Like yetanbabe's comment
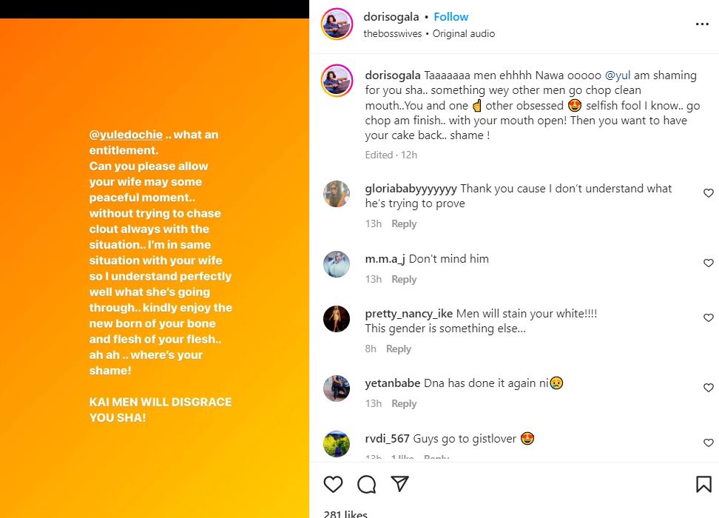Viewport: 719px width, 518px height. (x=708, y=388)
